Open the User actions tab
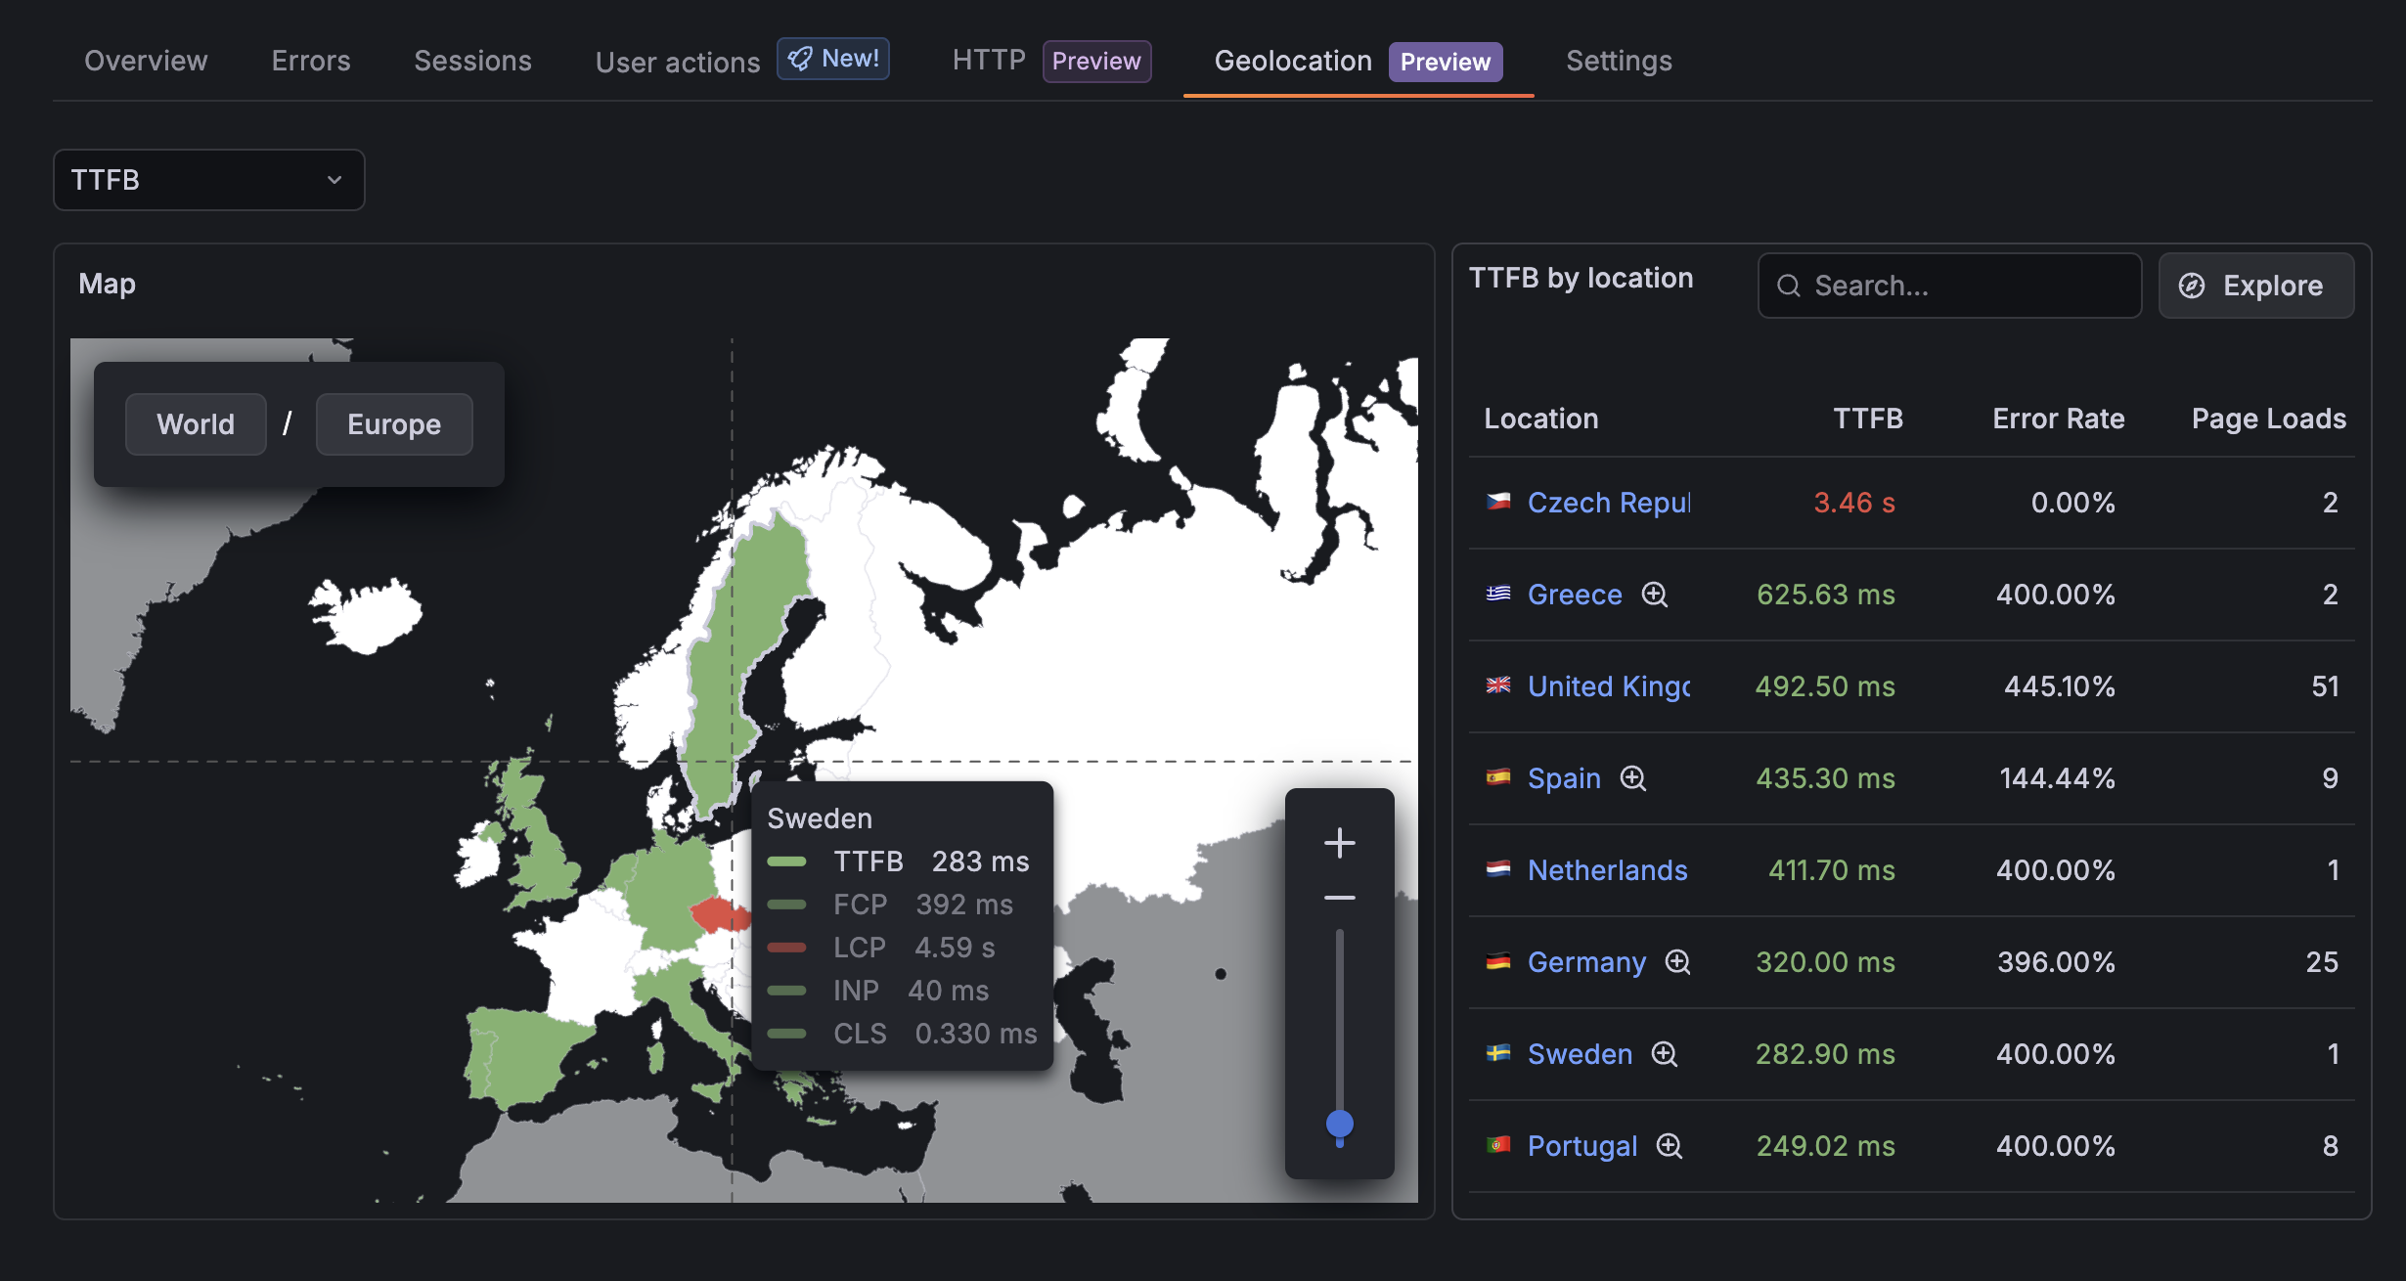This screenshot has width=2406, height=1281. pyautogui.click(x=678, y=62)
